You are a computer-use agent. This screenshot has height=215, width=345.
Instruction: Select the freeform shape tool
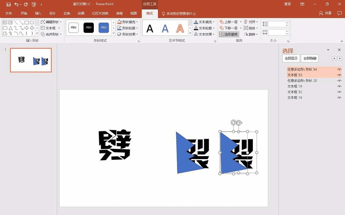click(x=5, y=33)
